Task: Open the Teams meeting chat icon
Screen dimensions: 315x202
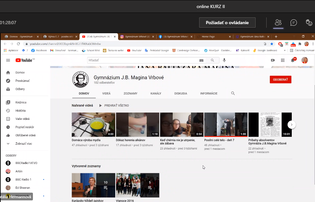Action: coord(293,23)
